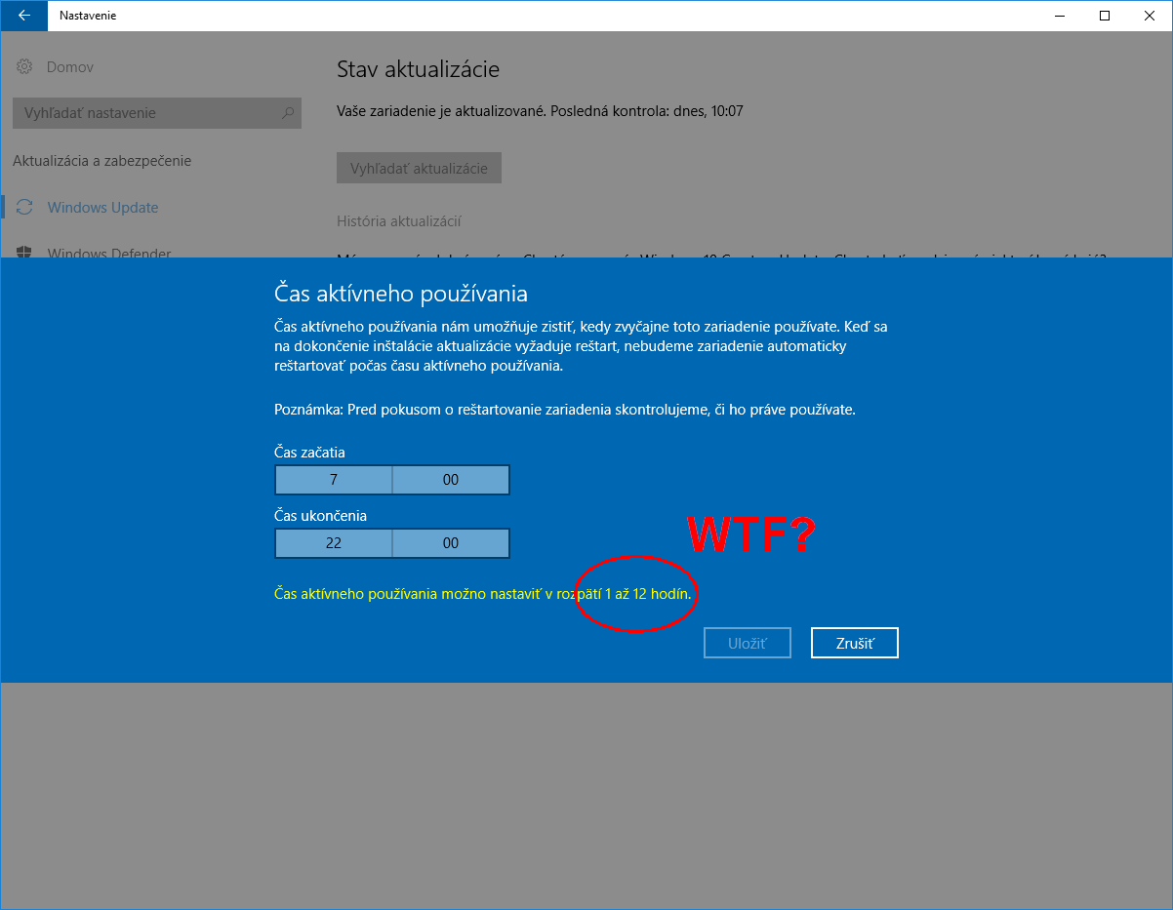Click the Uložiť save button
1173x910 pixels.
pos(748,643)
